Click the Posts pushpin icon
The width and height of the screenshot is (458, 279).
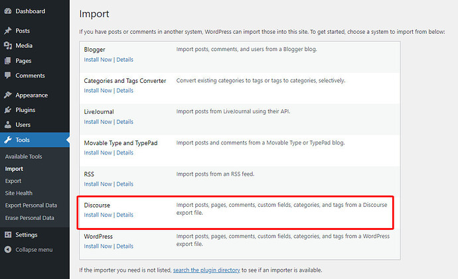pos(8,30)
